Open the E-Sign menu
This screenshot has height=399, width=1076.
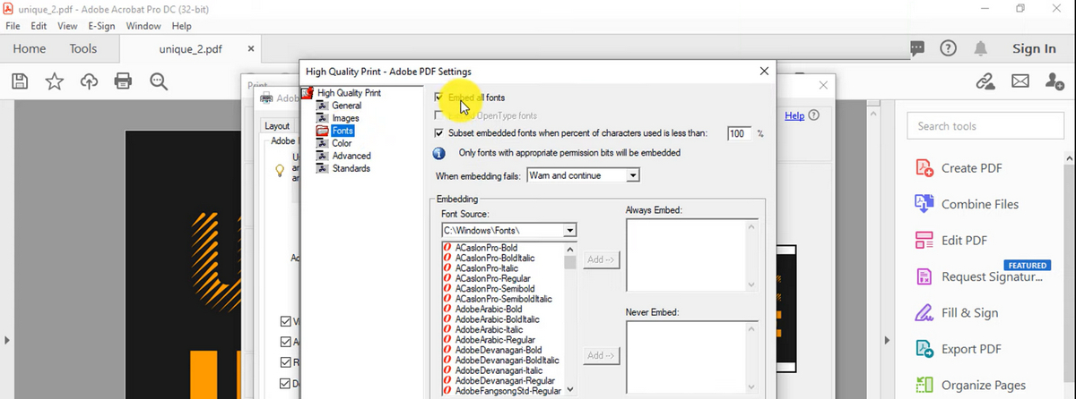pyautogui.click(x=100, y=26)
